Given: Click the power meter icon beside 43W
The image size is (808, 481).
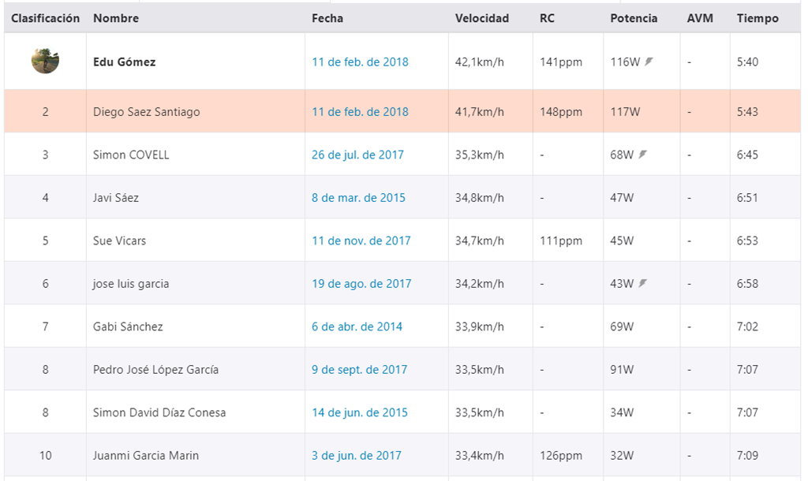Looking at the screenshot, I should click(x=642, y=283).
